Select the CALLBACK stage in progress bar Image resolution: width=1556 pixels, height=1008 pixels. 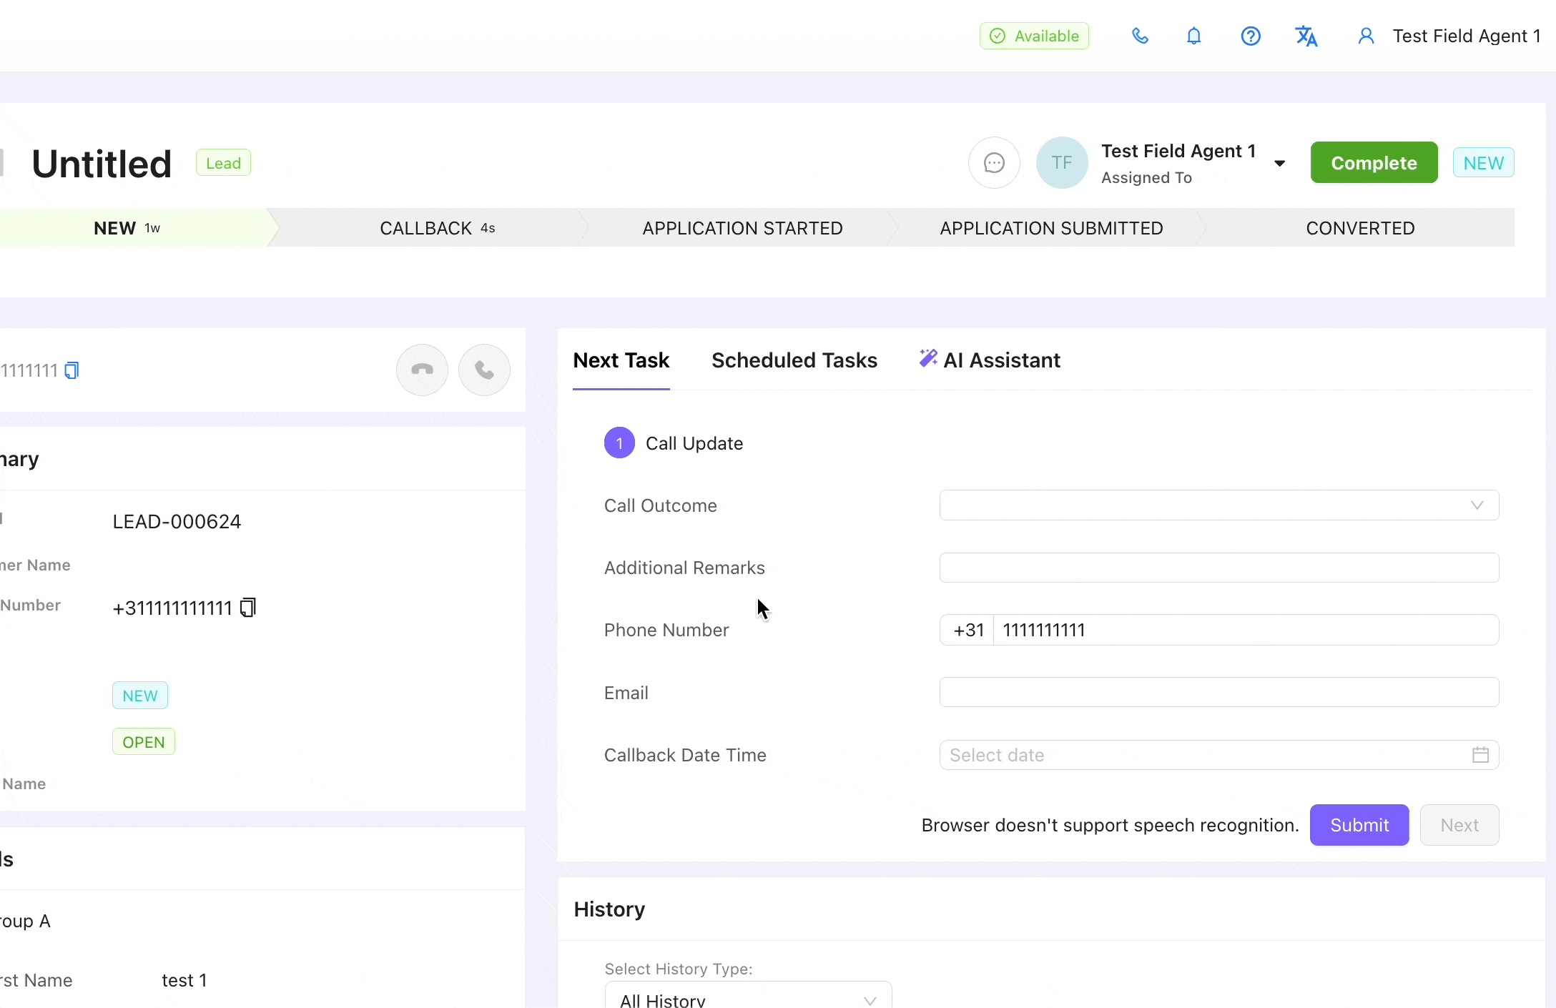pyautogui.click(x=436, y=228)
